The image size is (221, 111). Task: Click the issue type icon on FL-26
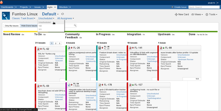coord(69,48)
